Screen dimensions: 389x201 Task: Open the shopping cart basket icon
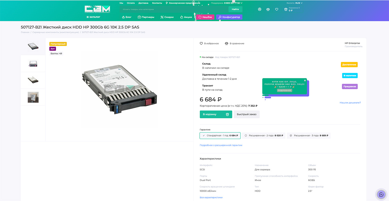(x=286, y=9)
